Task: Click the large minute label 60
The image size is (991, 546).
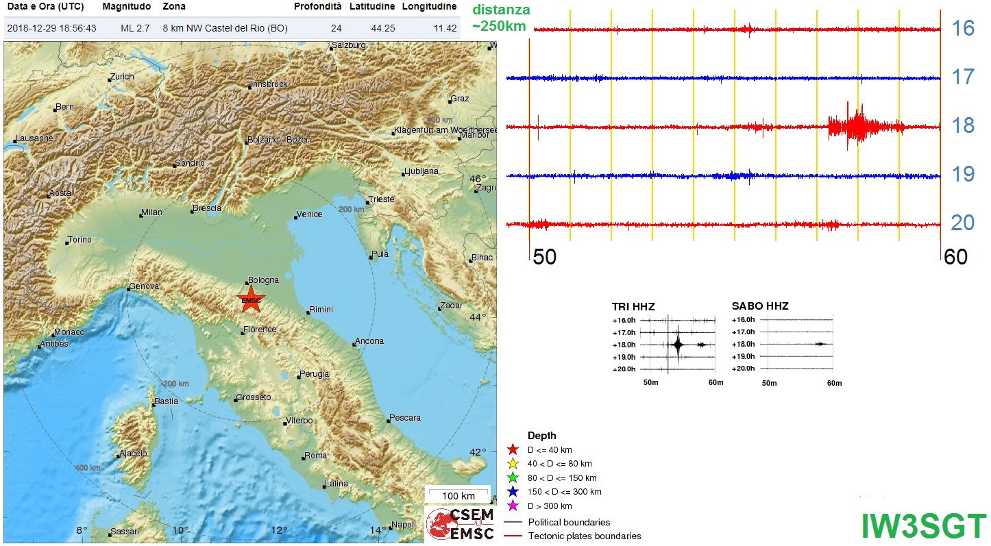Action: pos(955,257)
